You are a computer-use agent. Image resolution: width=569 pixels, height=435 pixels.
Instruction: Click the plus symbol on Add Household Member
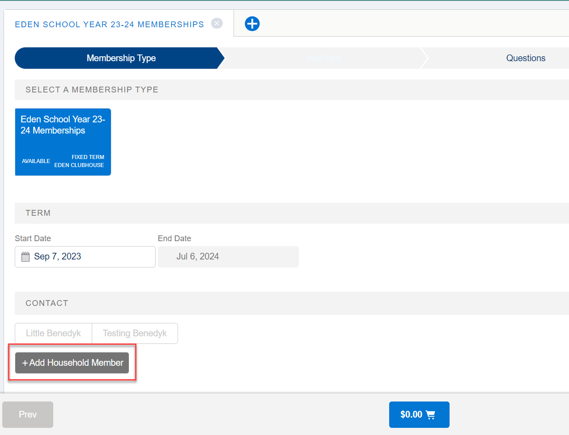[25, 363]
